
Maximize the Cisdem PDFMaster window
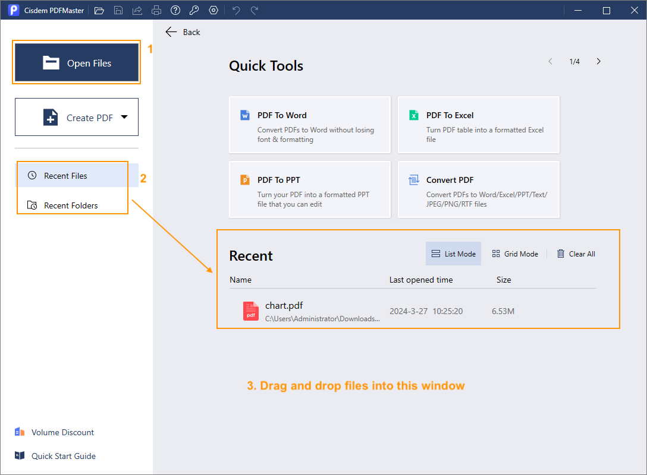tap(606, 10)
